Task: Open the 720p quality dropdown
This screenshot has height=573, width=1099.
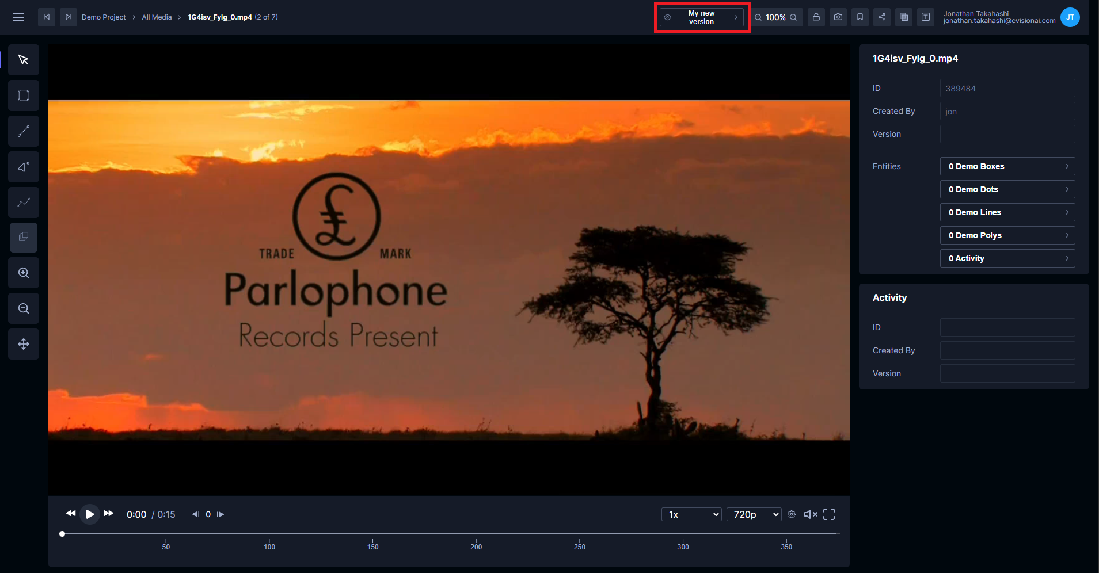Action: (x=754, y=514)
